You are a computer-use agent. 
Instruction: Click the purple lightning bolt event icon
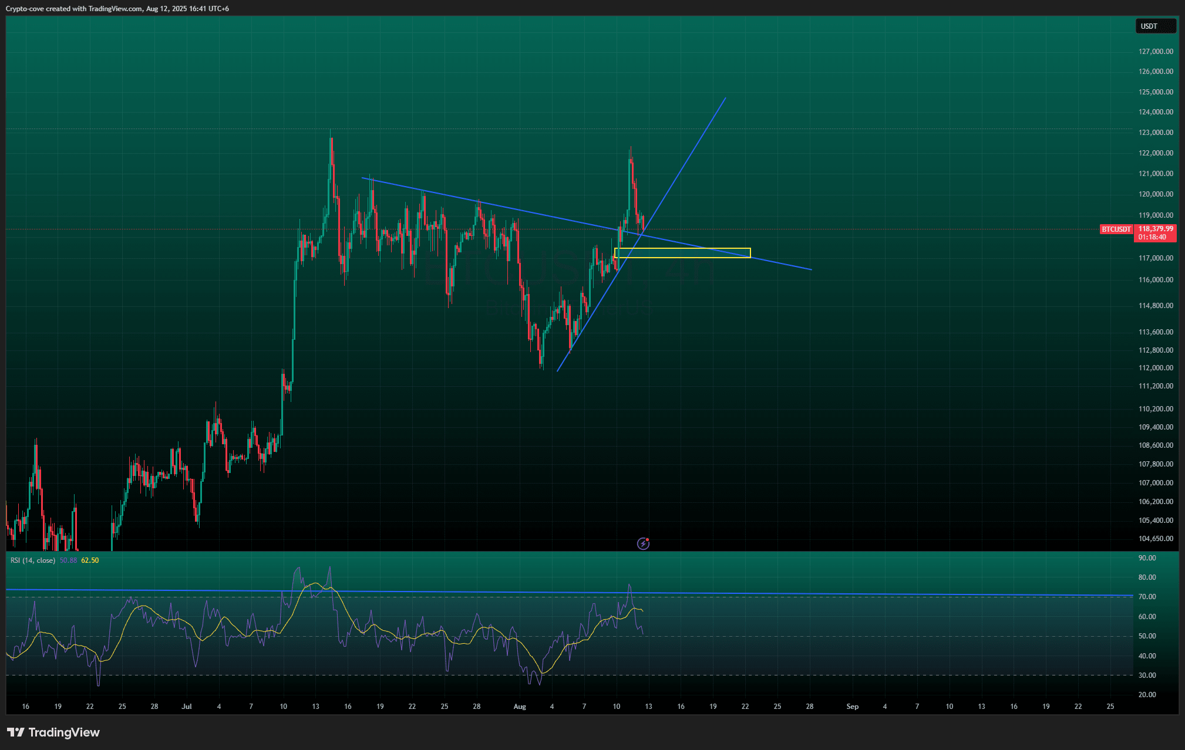tap(643, 544)
